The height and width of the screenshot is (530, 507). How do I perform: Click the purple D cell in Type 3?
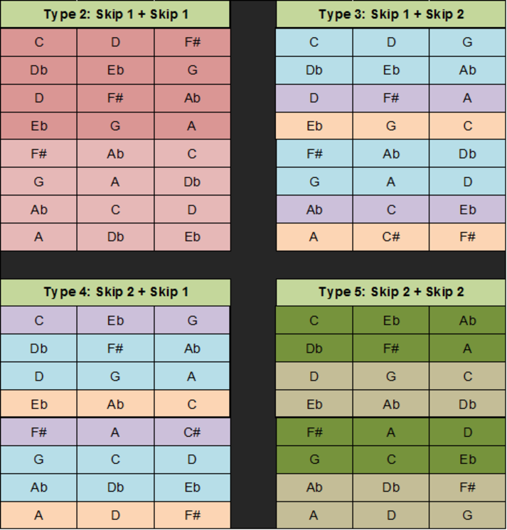pyautogui.click(x=314, y=98)
